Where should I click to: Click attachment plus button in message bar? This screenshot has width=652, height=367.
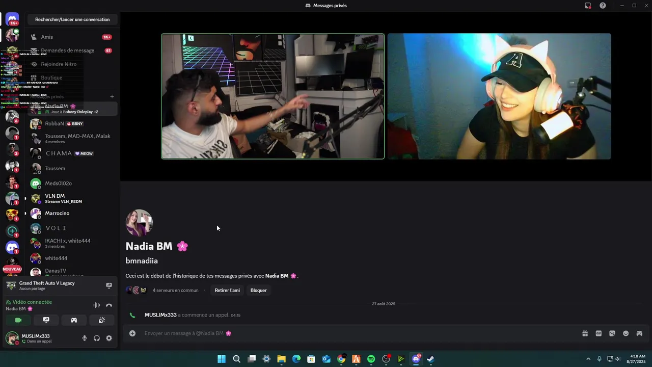(132, 333)
